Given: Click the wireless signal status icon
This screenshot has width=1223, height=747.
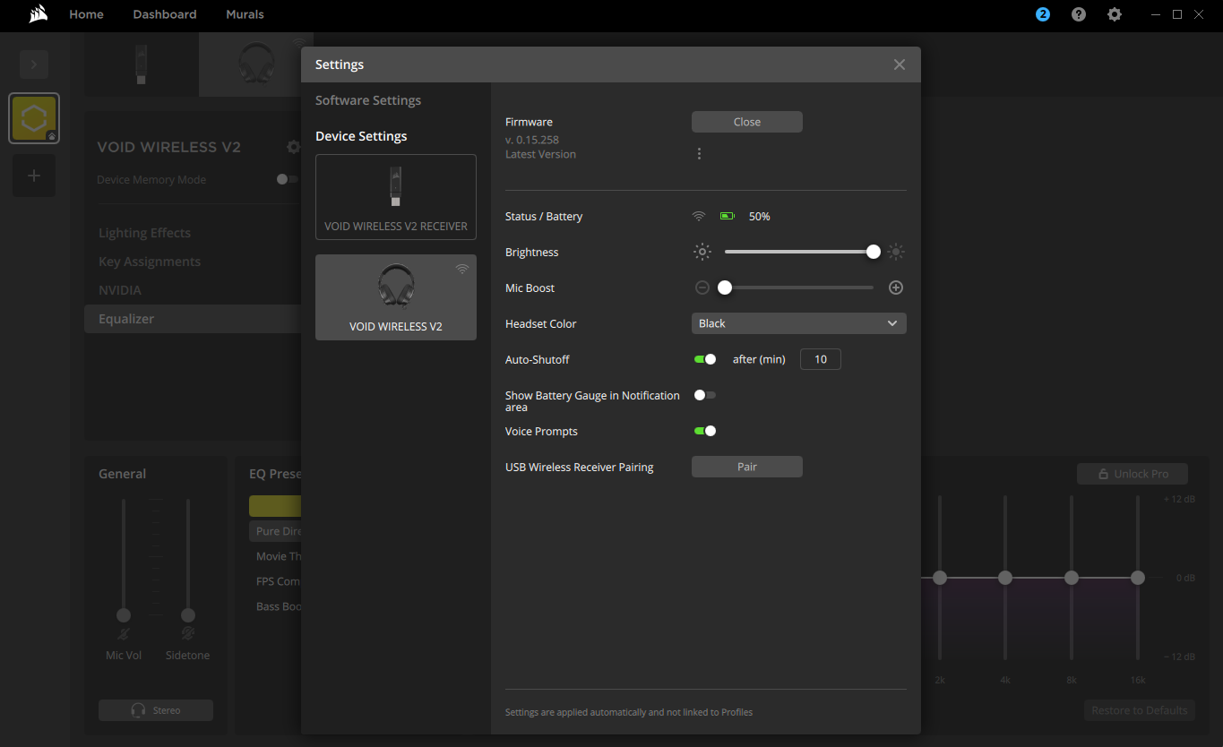Looking at the screenshot, I should click(699, 217).
